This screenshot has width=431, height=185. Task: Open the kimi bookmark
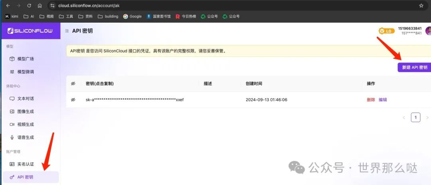12,16
